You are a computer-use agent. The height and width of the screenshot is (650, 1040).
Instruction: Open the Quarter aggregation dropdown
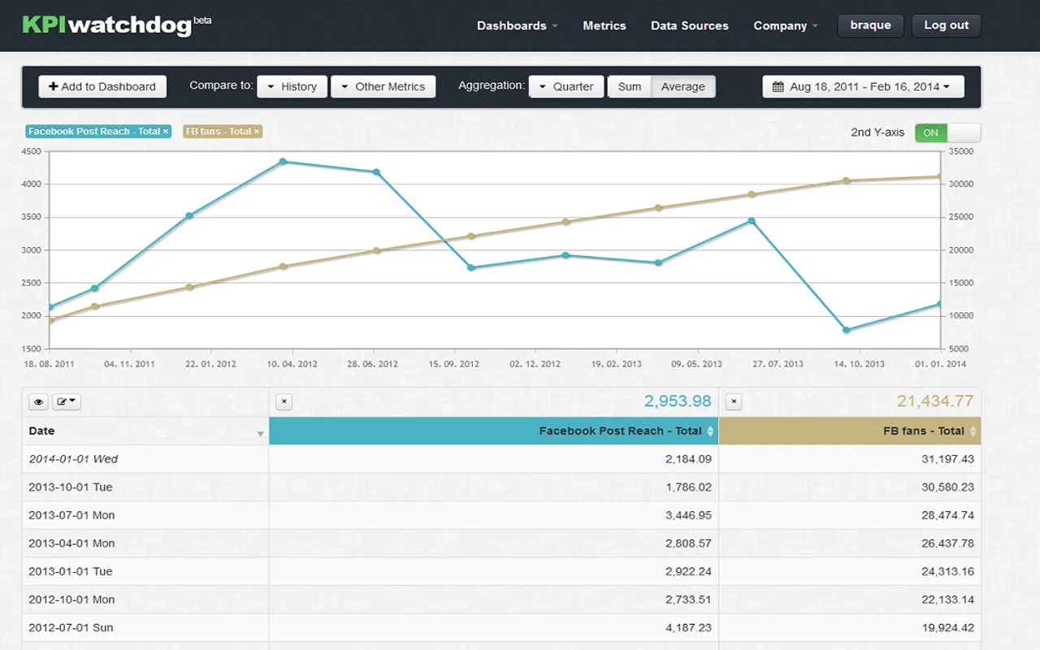(x=566, y=86)
